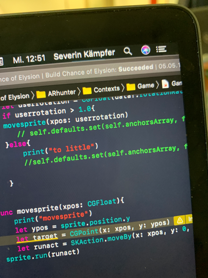This screenshot has width=208, height=278.
Task: Click build status text Succeeded
Action: pos(136,68)
